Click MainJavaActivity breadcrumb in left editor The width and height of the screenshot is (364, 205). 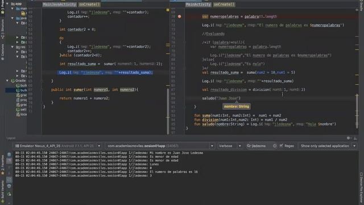click(59, 5)
